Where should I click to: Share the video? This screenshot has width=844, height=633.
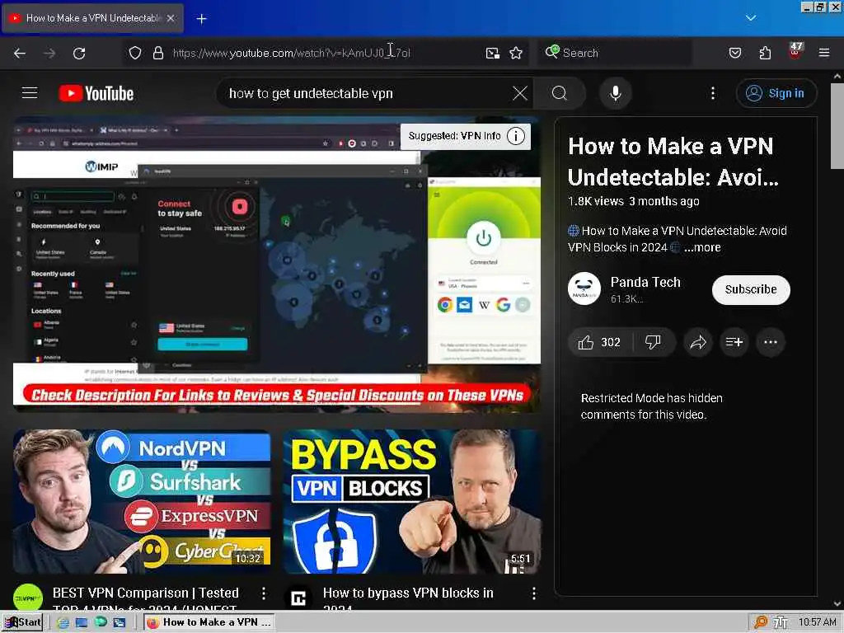(698, 342)
